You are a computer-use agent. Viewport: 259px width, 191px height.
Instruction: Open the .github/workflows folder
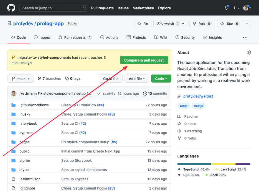(x=34, y=105)
